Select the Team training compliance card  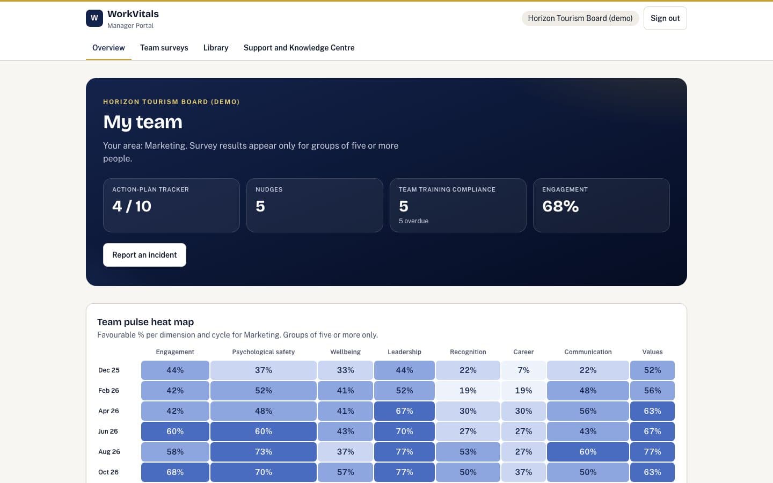tap(458, 205)
